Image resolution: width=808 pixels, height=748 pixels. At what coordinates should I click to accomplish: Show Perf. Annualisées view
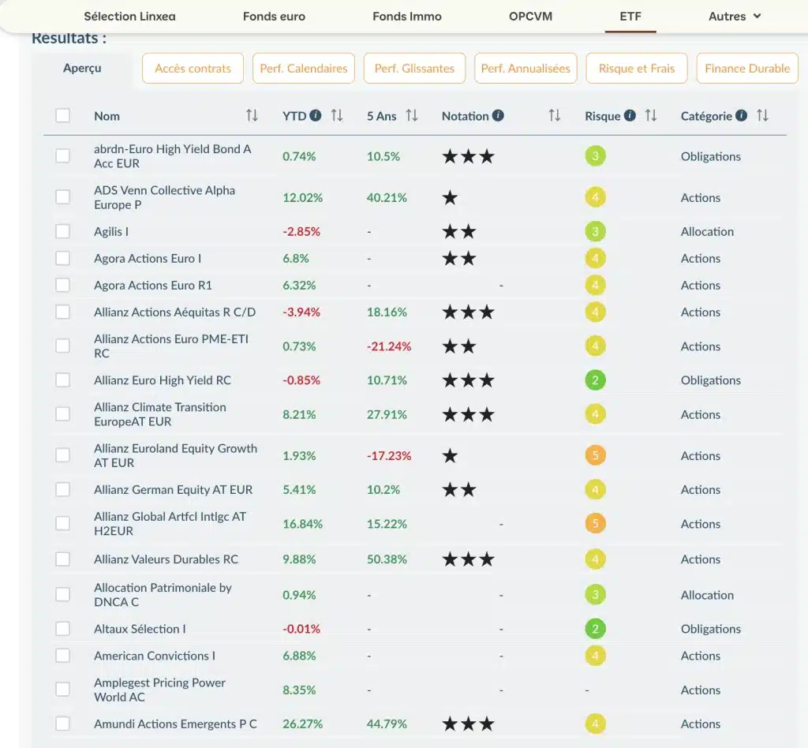tap(526, 68)
